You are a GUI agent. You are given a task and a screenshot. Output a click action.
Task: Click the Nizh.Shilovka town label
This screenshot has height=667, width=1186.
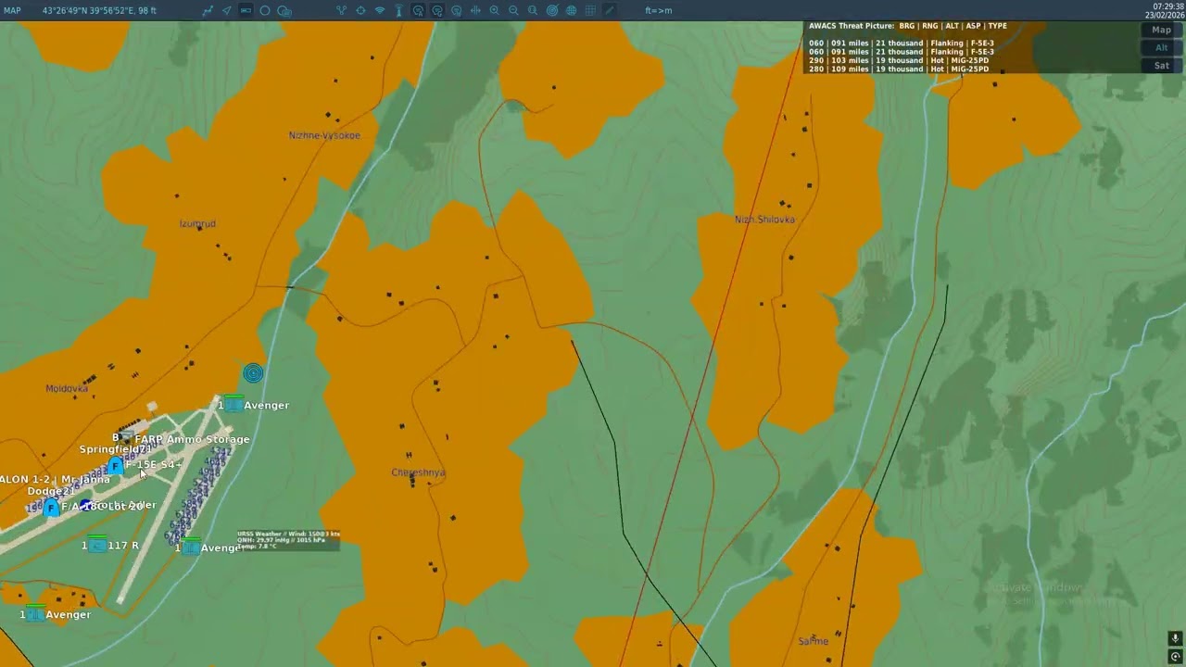click(x=764, y=220)
